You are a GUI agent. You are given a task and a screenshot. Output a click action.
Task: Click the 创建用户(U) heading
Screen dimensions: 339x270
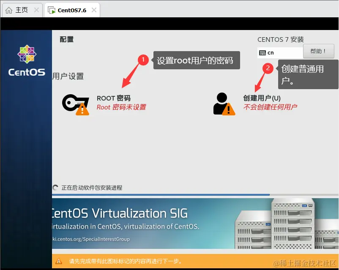[262, 98]
